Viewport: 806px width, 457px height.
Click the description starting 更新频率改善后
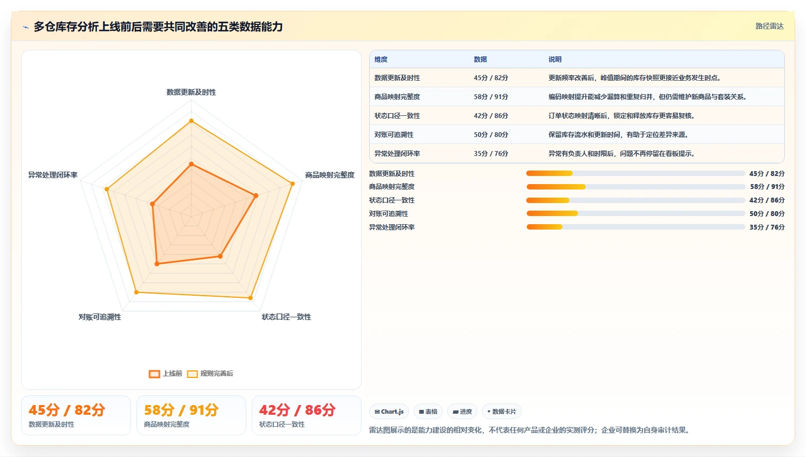pos(635,78)
